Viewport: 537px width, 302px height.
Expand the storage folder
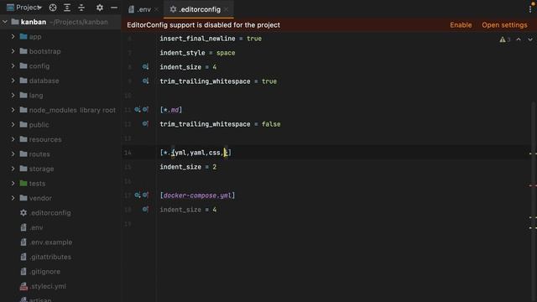click(x=13, y=169)
